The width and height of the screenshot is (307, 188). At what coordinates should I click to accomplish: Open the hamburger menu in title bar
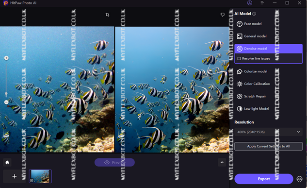tap(262, 3)
